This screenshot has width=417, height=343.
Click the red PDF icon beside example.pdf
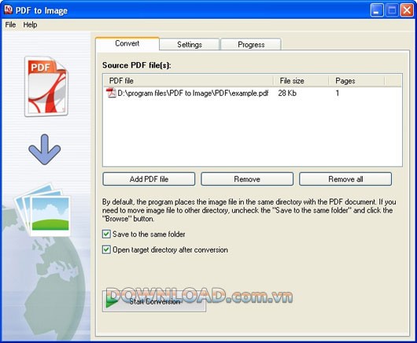pos(111,93)
